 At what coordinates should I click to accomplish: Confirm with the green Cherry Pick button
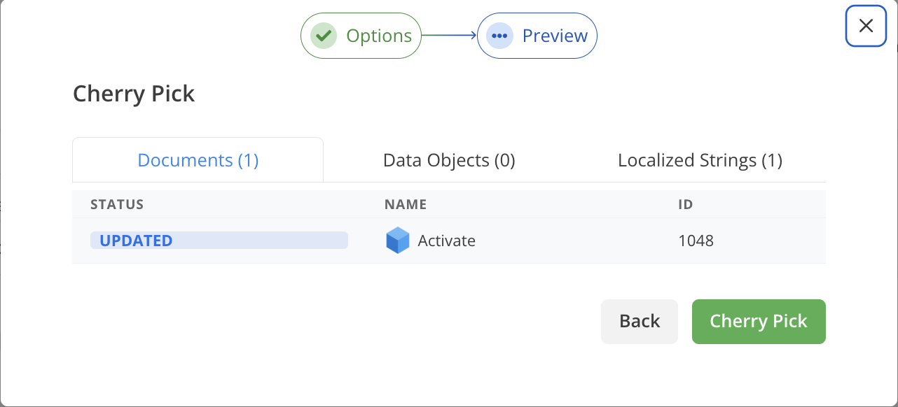point(759,322)
